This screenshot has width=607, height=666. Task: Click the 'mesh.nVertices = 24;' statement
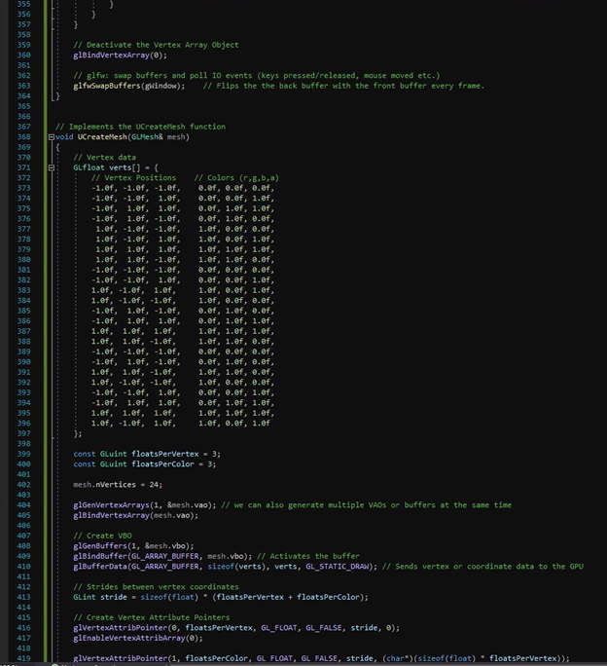click(118, 485)
